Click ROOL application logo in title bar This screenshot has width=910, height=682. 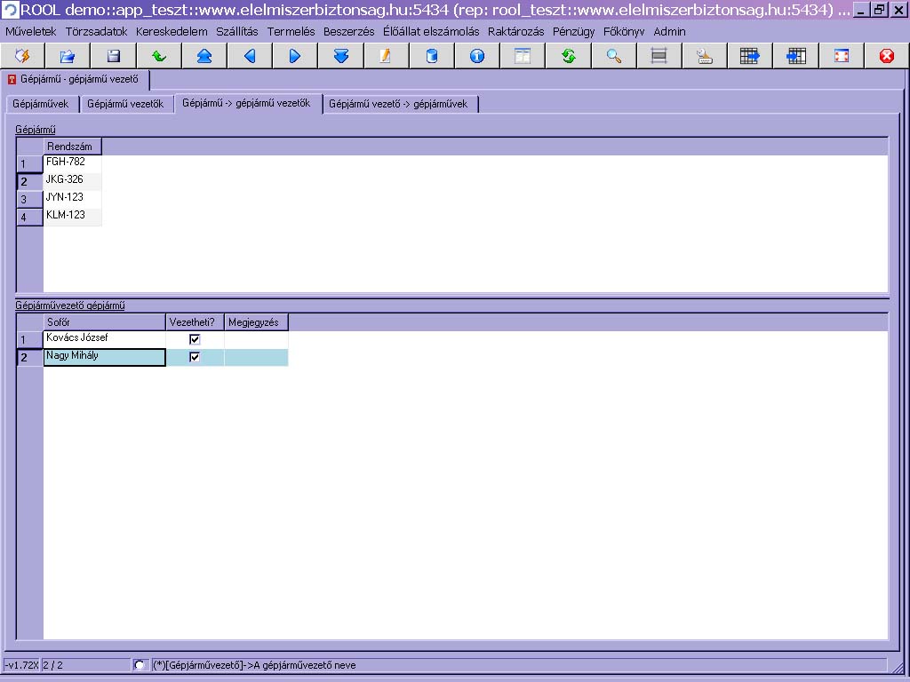11,9
